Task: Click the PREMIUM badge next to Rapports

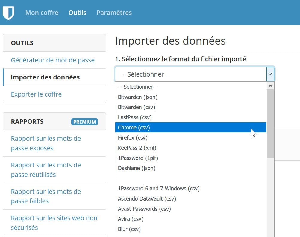Action: click(x=84, y=122)
